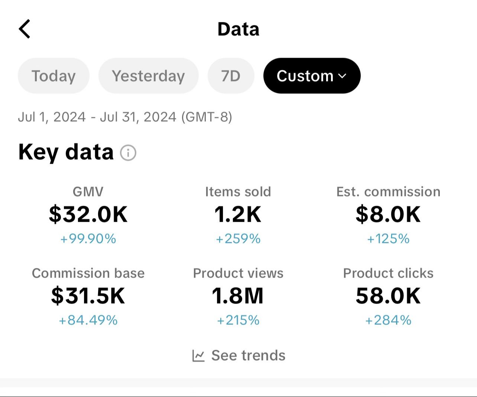Tap the back arrow icon
Screen dimensions: 477x397
point(25,29)
